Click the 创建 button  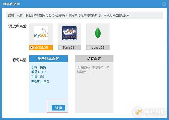[58, 108]
